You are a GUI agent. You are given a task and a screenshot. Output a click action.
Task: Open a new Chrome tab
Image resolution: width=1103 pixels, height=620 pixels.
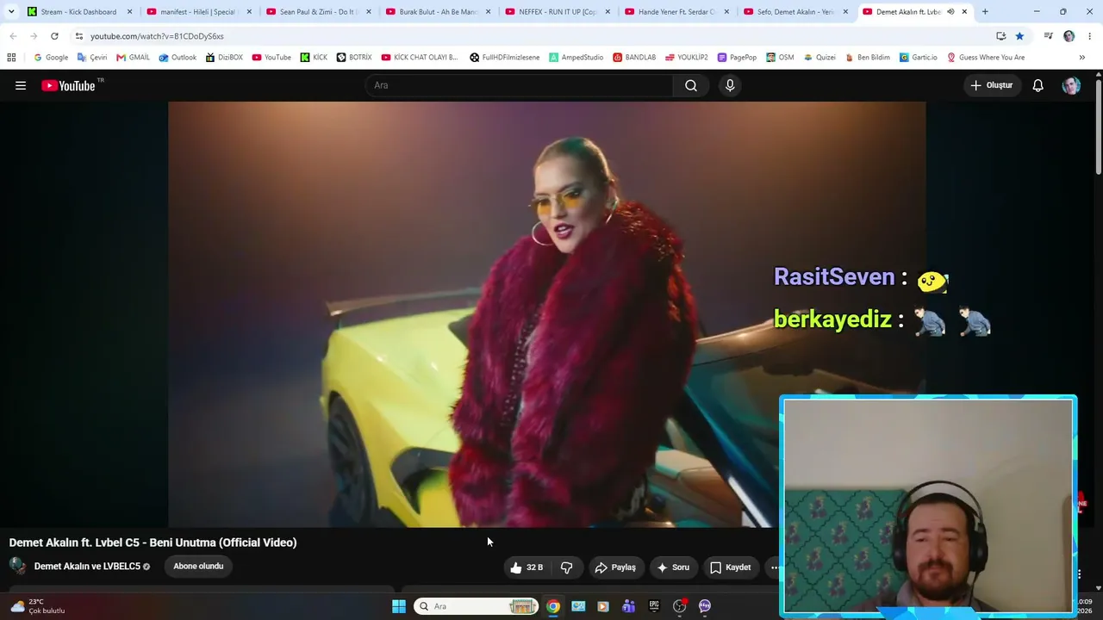point(985,12)
